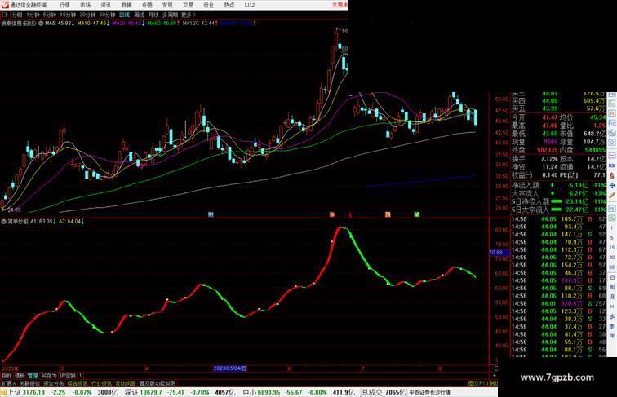The width and height of the screenshot is (617, 397).
Task: Select the 月线 monthly period tab
Action: coord(153,15)
